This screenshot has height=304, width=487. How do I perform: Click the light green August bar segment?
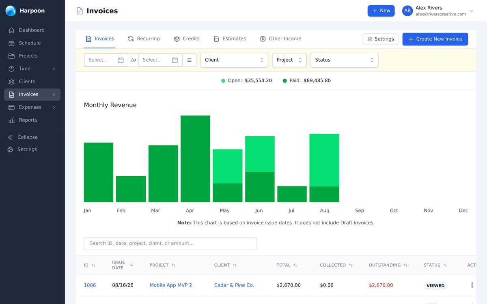pyautogui.click(x=324, y=160)
